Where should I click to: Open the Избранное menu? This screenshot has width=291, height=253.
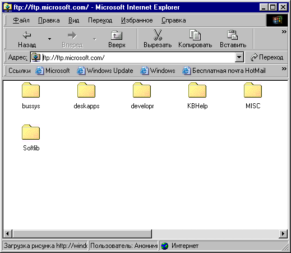click(x=137, y=20)
